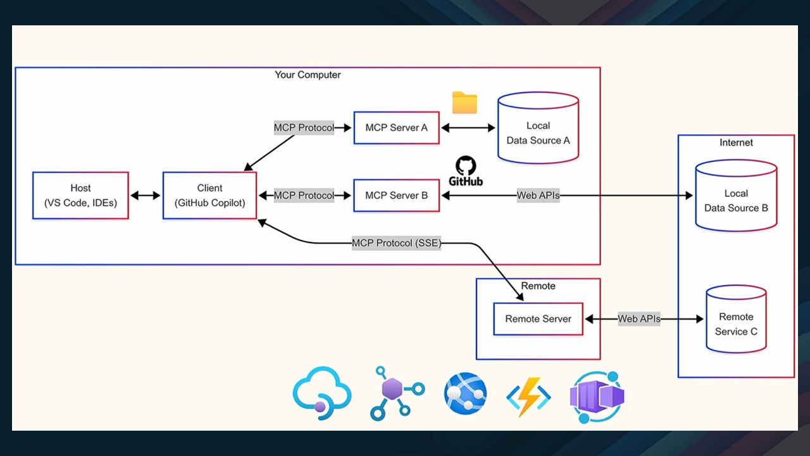Image resolution: width=810 pixels, height=456 pixels.
Task: Click the GitHub octocat logo
Action: coord(466,166)
